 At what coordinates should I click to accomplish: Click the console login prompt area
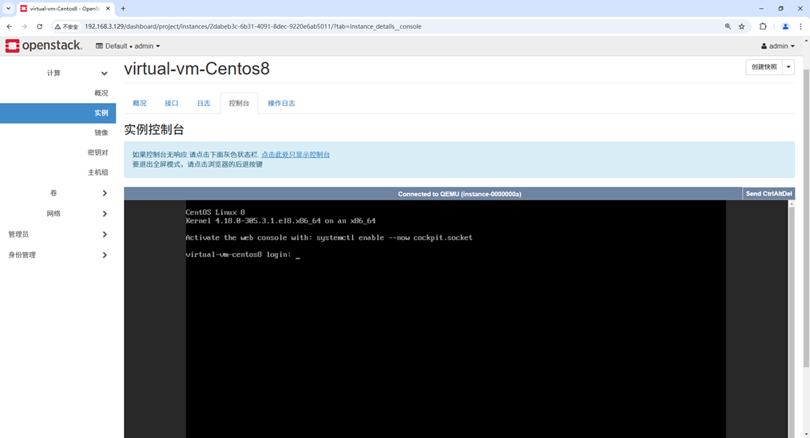point(243,255)
